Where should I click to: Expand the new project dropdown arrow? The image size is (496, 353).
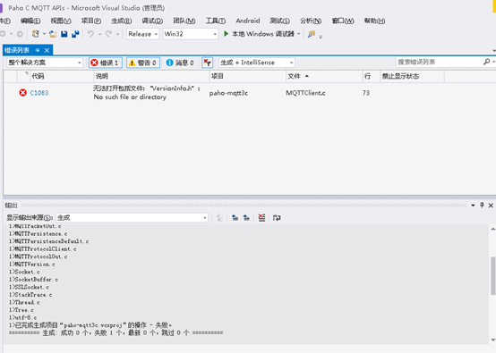pyautogui.click(x=44, y=34)
